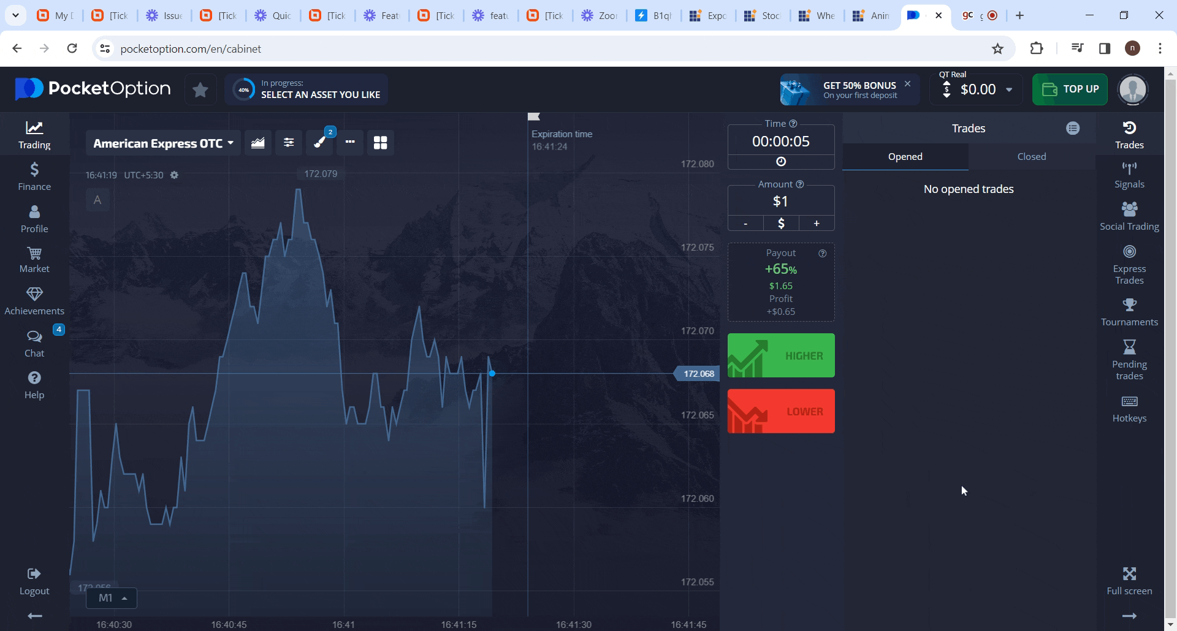
Task: Increase trade amount with plus button
Action: (x=816, y=224)
